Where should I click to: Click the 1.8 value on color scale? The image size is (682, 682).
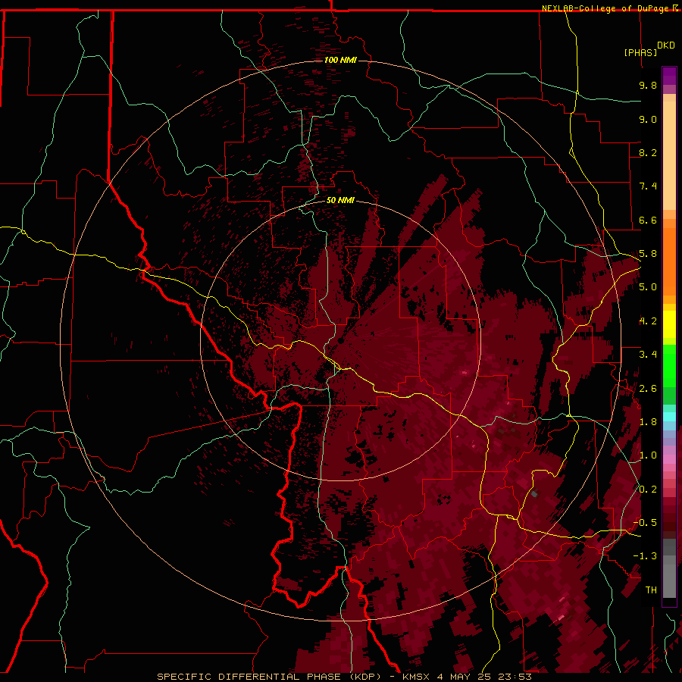(x=648, y=422)
